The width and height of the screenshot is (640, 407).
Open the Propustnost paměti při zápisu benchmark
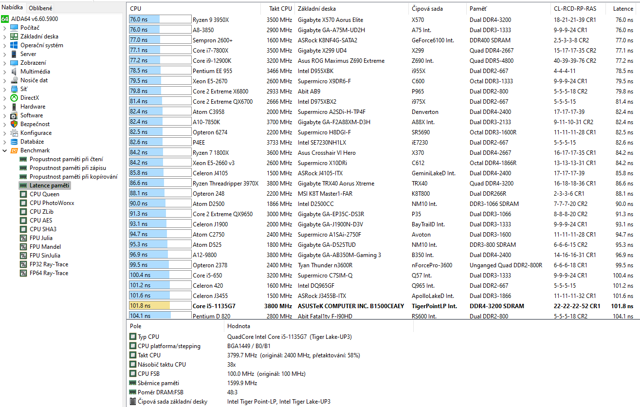(68, 168)
